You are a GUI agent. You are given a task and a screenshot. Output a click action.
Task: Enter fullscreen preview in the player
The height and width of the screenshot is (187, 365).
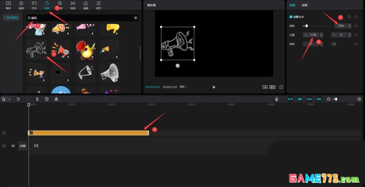click(281, 87)
